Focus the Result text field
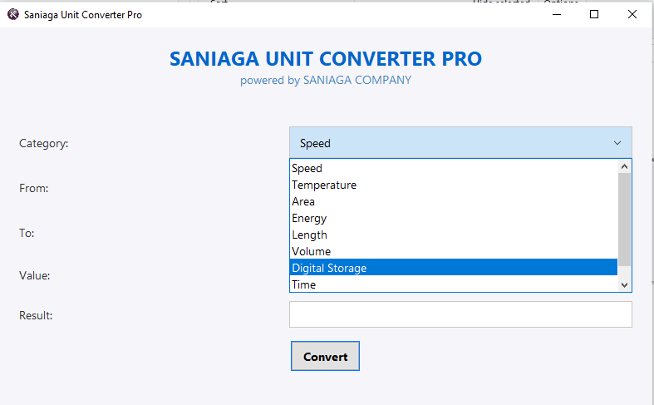 pos(460,314)
